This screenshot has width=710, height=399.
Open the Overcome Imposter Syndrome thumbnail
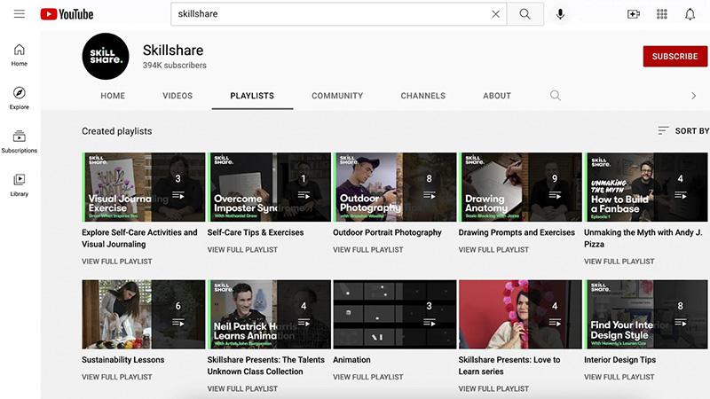[269, 187]
